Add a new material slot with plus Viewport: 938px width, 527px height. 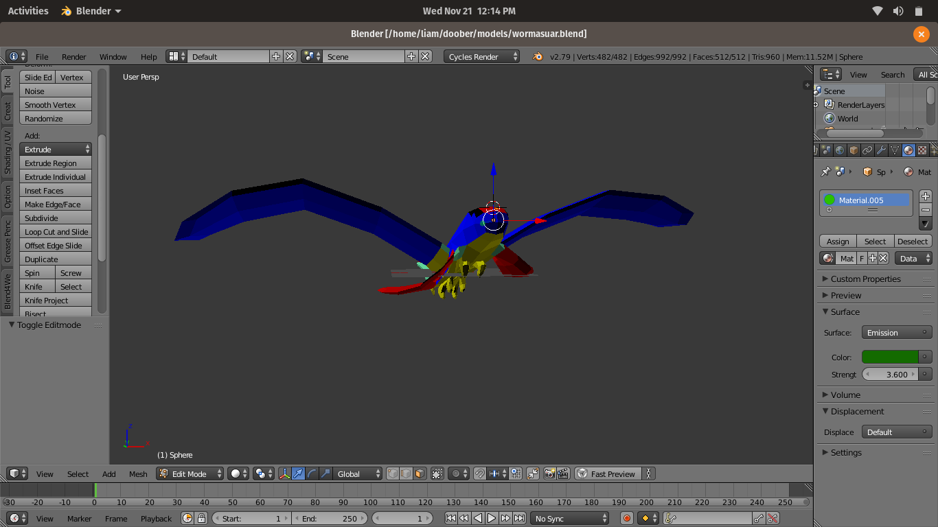point(926,196)
